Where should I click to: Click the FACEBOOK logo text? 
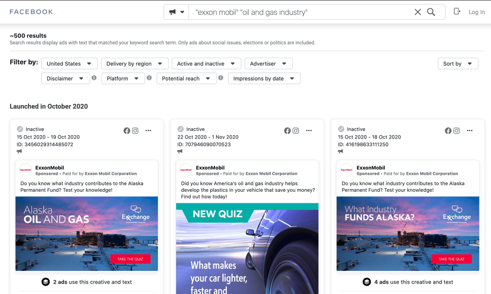(31, 12)
